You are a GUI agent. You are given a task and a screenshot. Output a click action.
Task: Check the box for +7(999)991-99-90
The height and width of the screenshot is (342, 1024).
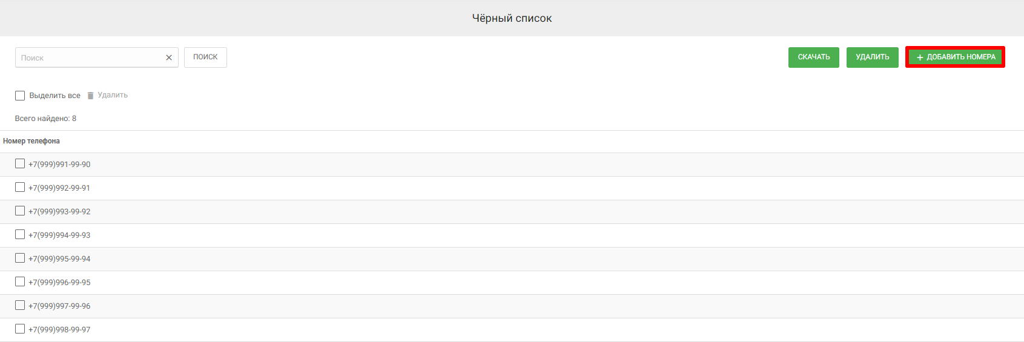click(20, 163)
